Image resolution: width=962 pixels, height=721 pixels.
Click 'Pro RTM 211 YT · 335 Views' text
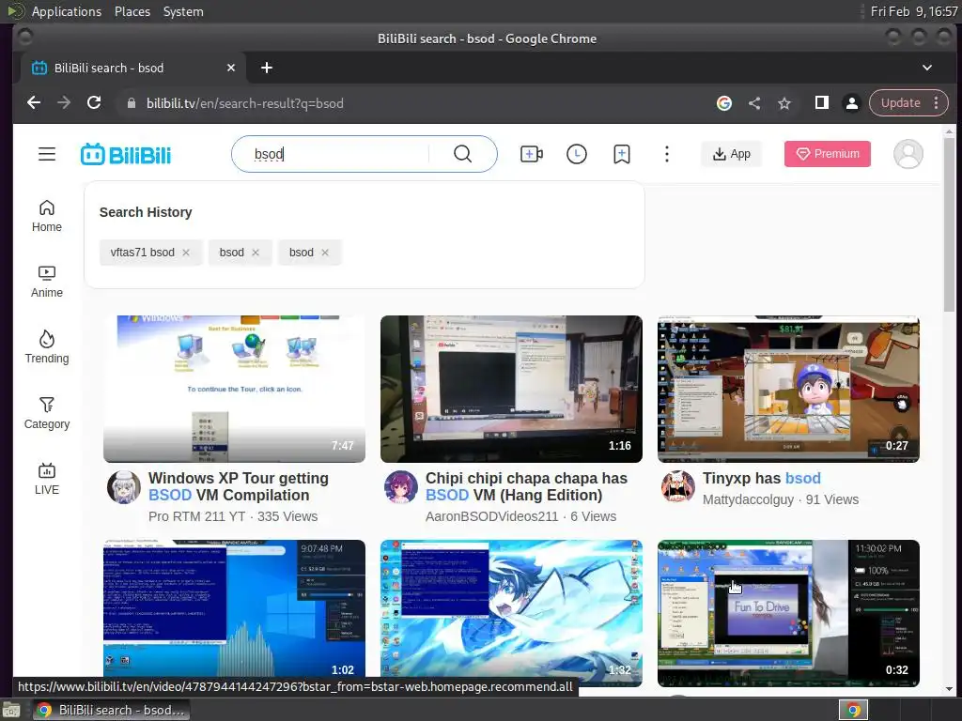click(233, 517)
